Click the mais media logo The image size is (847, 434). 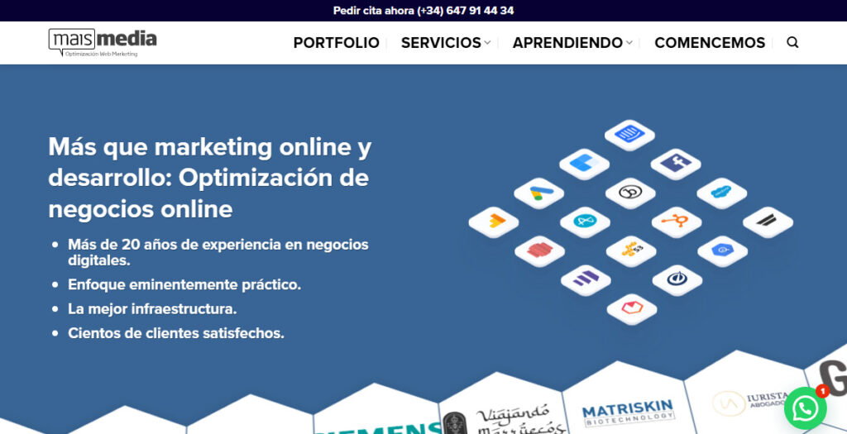pyautogui.click(x=103, y=43)
